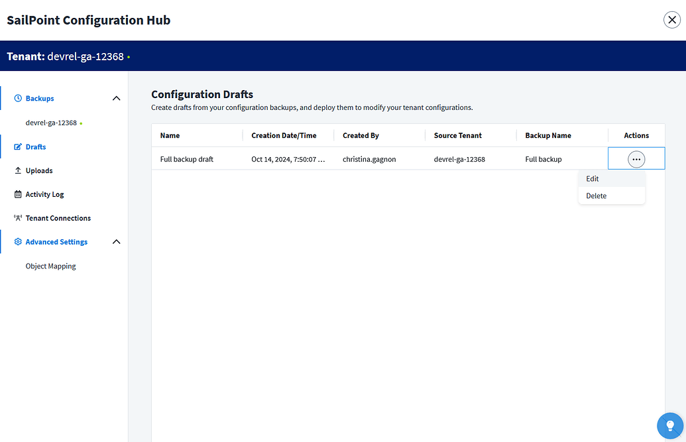Close the SailPoint Configuration Hub window
Screen dimensions: 686x442
click(x=672, y=19)
